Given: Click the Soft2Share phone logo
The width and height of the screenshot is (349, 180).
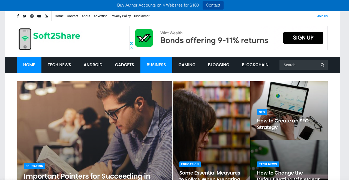Looking at the screenshot, I should point(49,39).
